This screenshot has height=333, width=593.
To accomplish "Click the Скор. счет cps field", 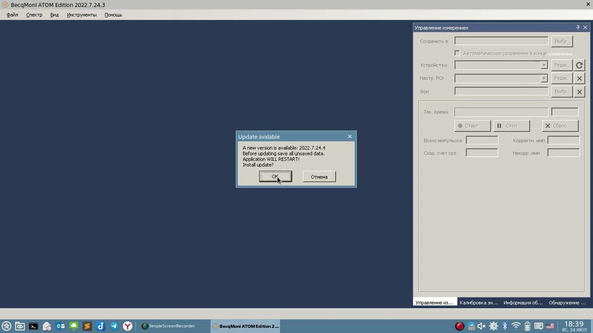I will point(482,153).
